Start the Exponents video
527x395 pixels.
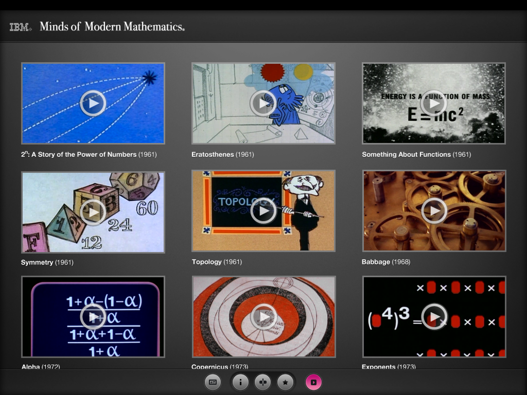pos(434,317)
